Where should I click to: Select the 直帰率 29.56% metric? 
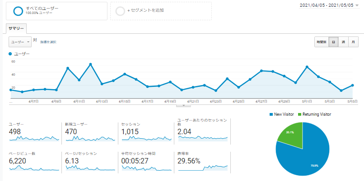[203, 161]
